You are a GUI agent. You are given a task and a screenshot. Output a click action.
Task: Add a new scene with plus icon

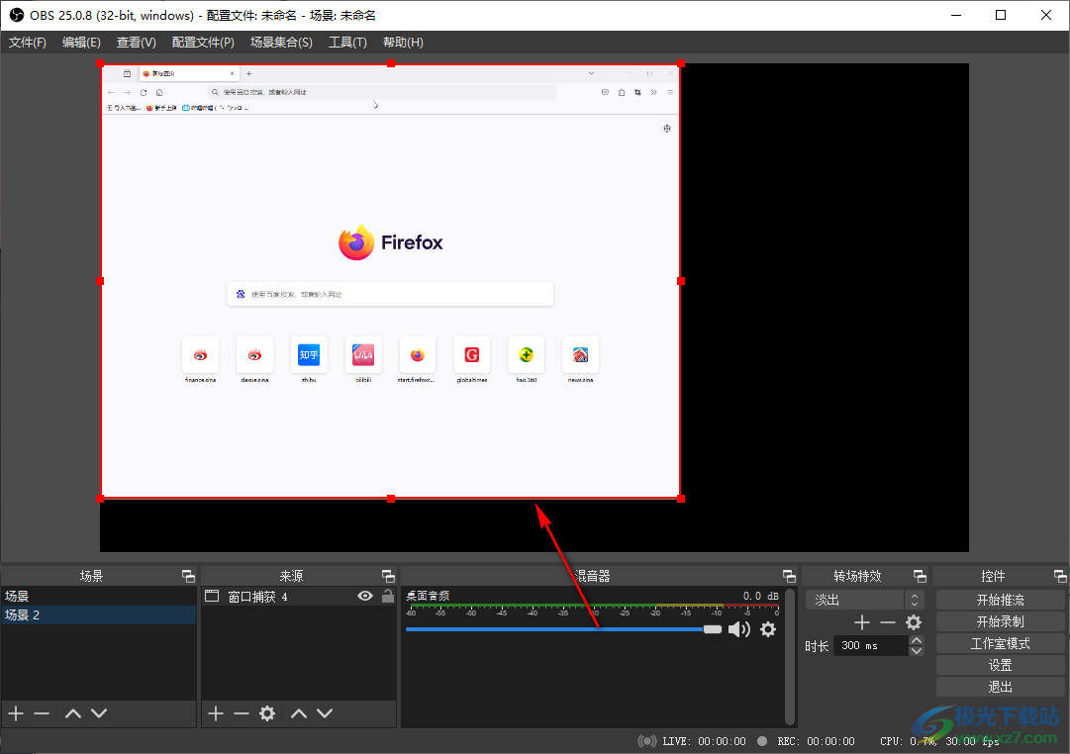tap(16, 713)
